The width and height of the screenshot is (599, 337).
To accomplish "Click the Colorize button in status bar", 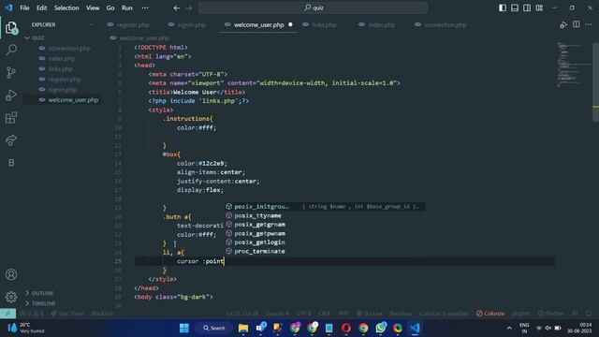I will [490, 314].
